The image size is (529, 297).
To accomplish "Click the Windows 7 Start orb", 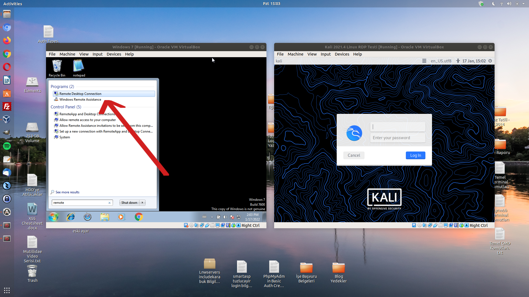I will 53,217.
